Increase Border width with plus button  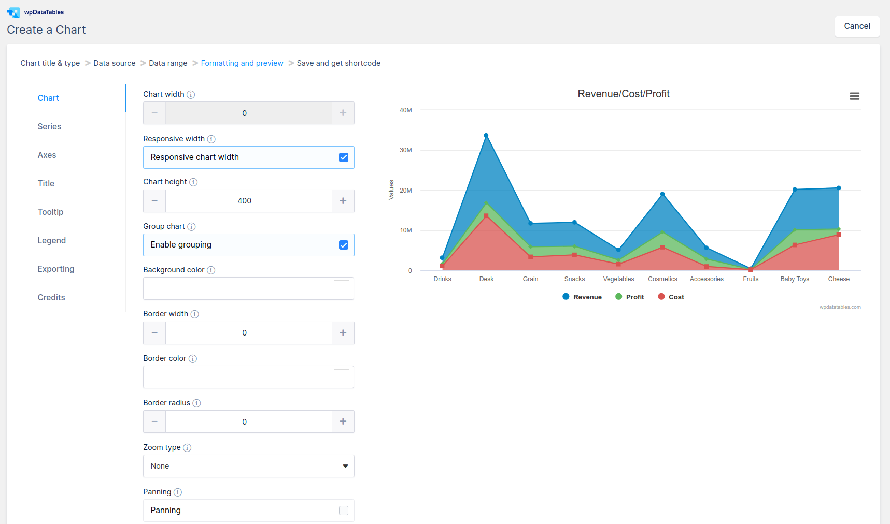click(343, 333)
